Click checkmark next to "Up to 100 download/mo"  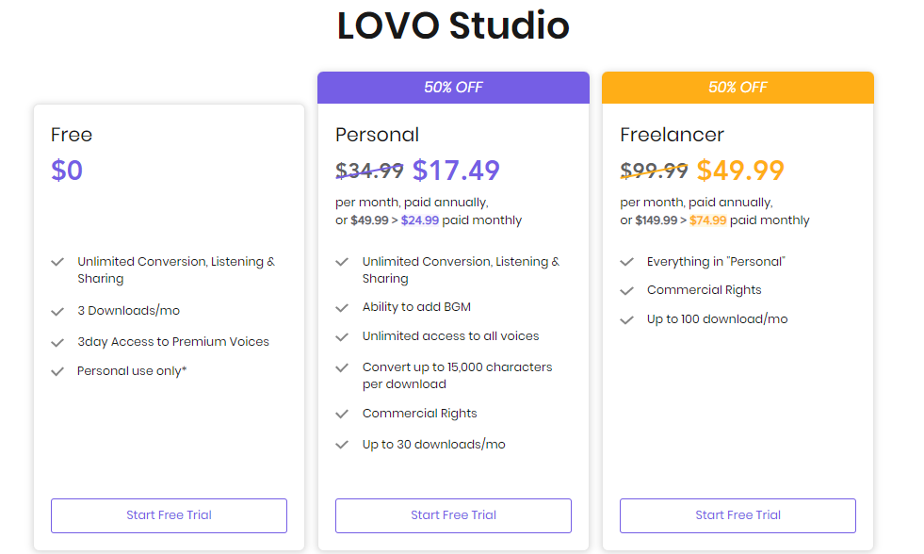(x=626, y=319)
